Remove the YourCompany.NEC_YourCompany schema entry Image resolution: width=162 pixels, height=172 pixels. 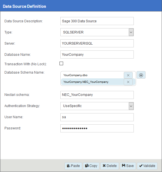pyautogui.click(x=128, y=82)
